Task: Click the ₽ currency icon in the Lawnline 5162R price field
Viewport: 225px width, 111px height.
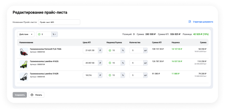Action: coord(100,75)
